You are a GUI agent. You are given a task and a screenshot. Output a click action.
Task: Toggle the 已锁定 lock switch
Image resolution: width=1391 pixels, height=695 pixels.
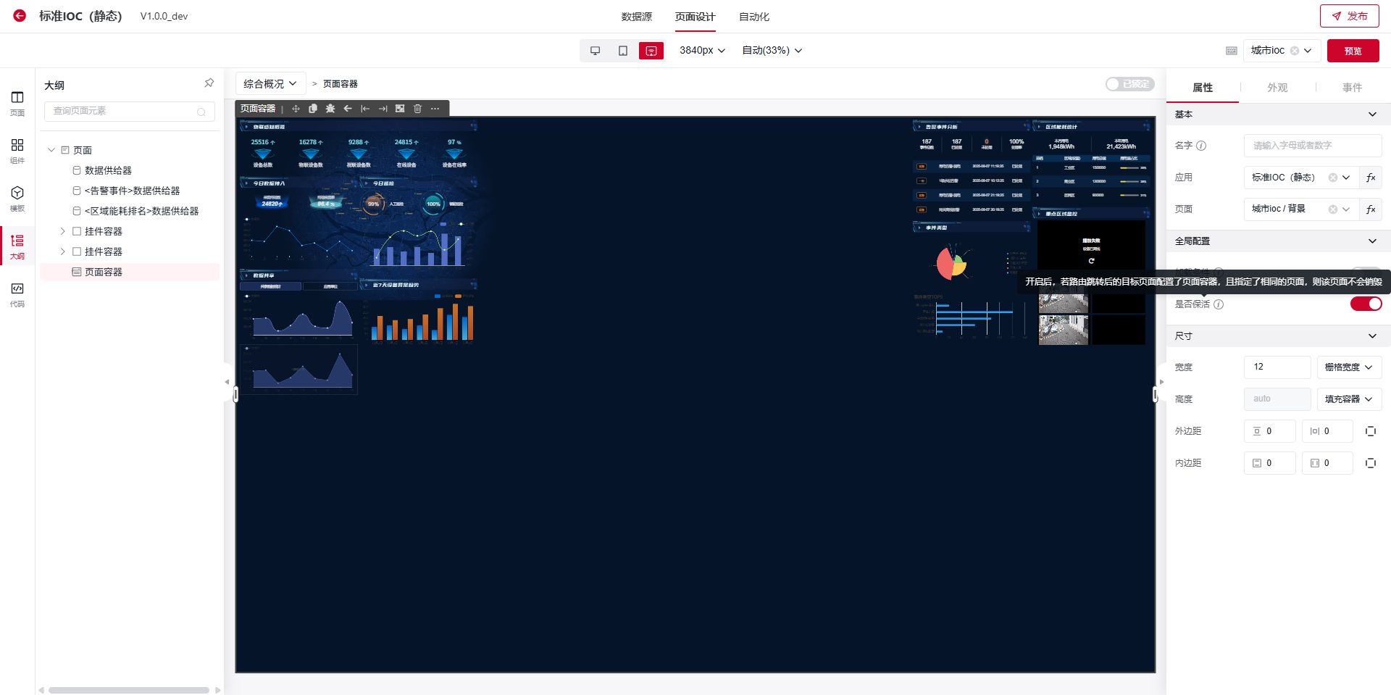click(x=1129, y=84)
